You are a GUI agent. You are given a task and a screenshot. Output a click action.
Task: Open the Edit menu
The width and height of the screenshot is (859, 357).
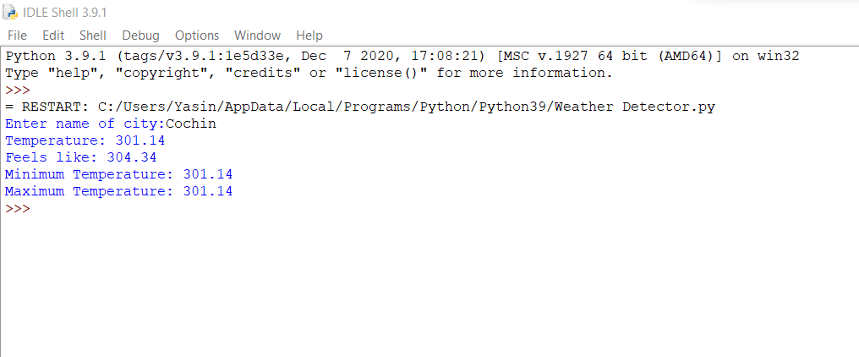click(x=53, y=36)
